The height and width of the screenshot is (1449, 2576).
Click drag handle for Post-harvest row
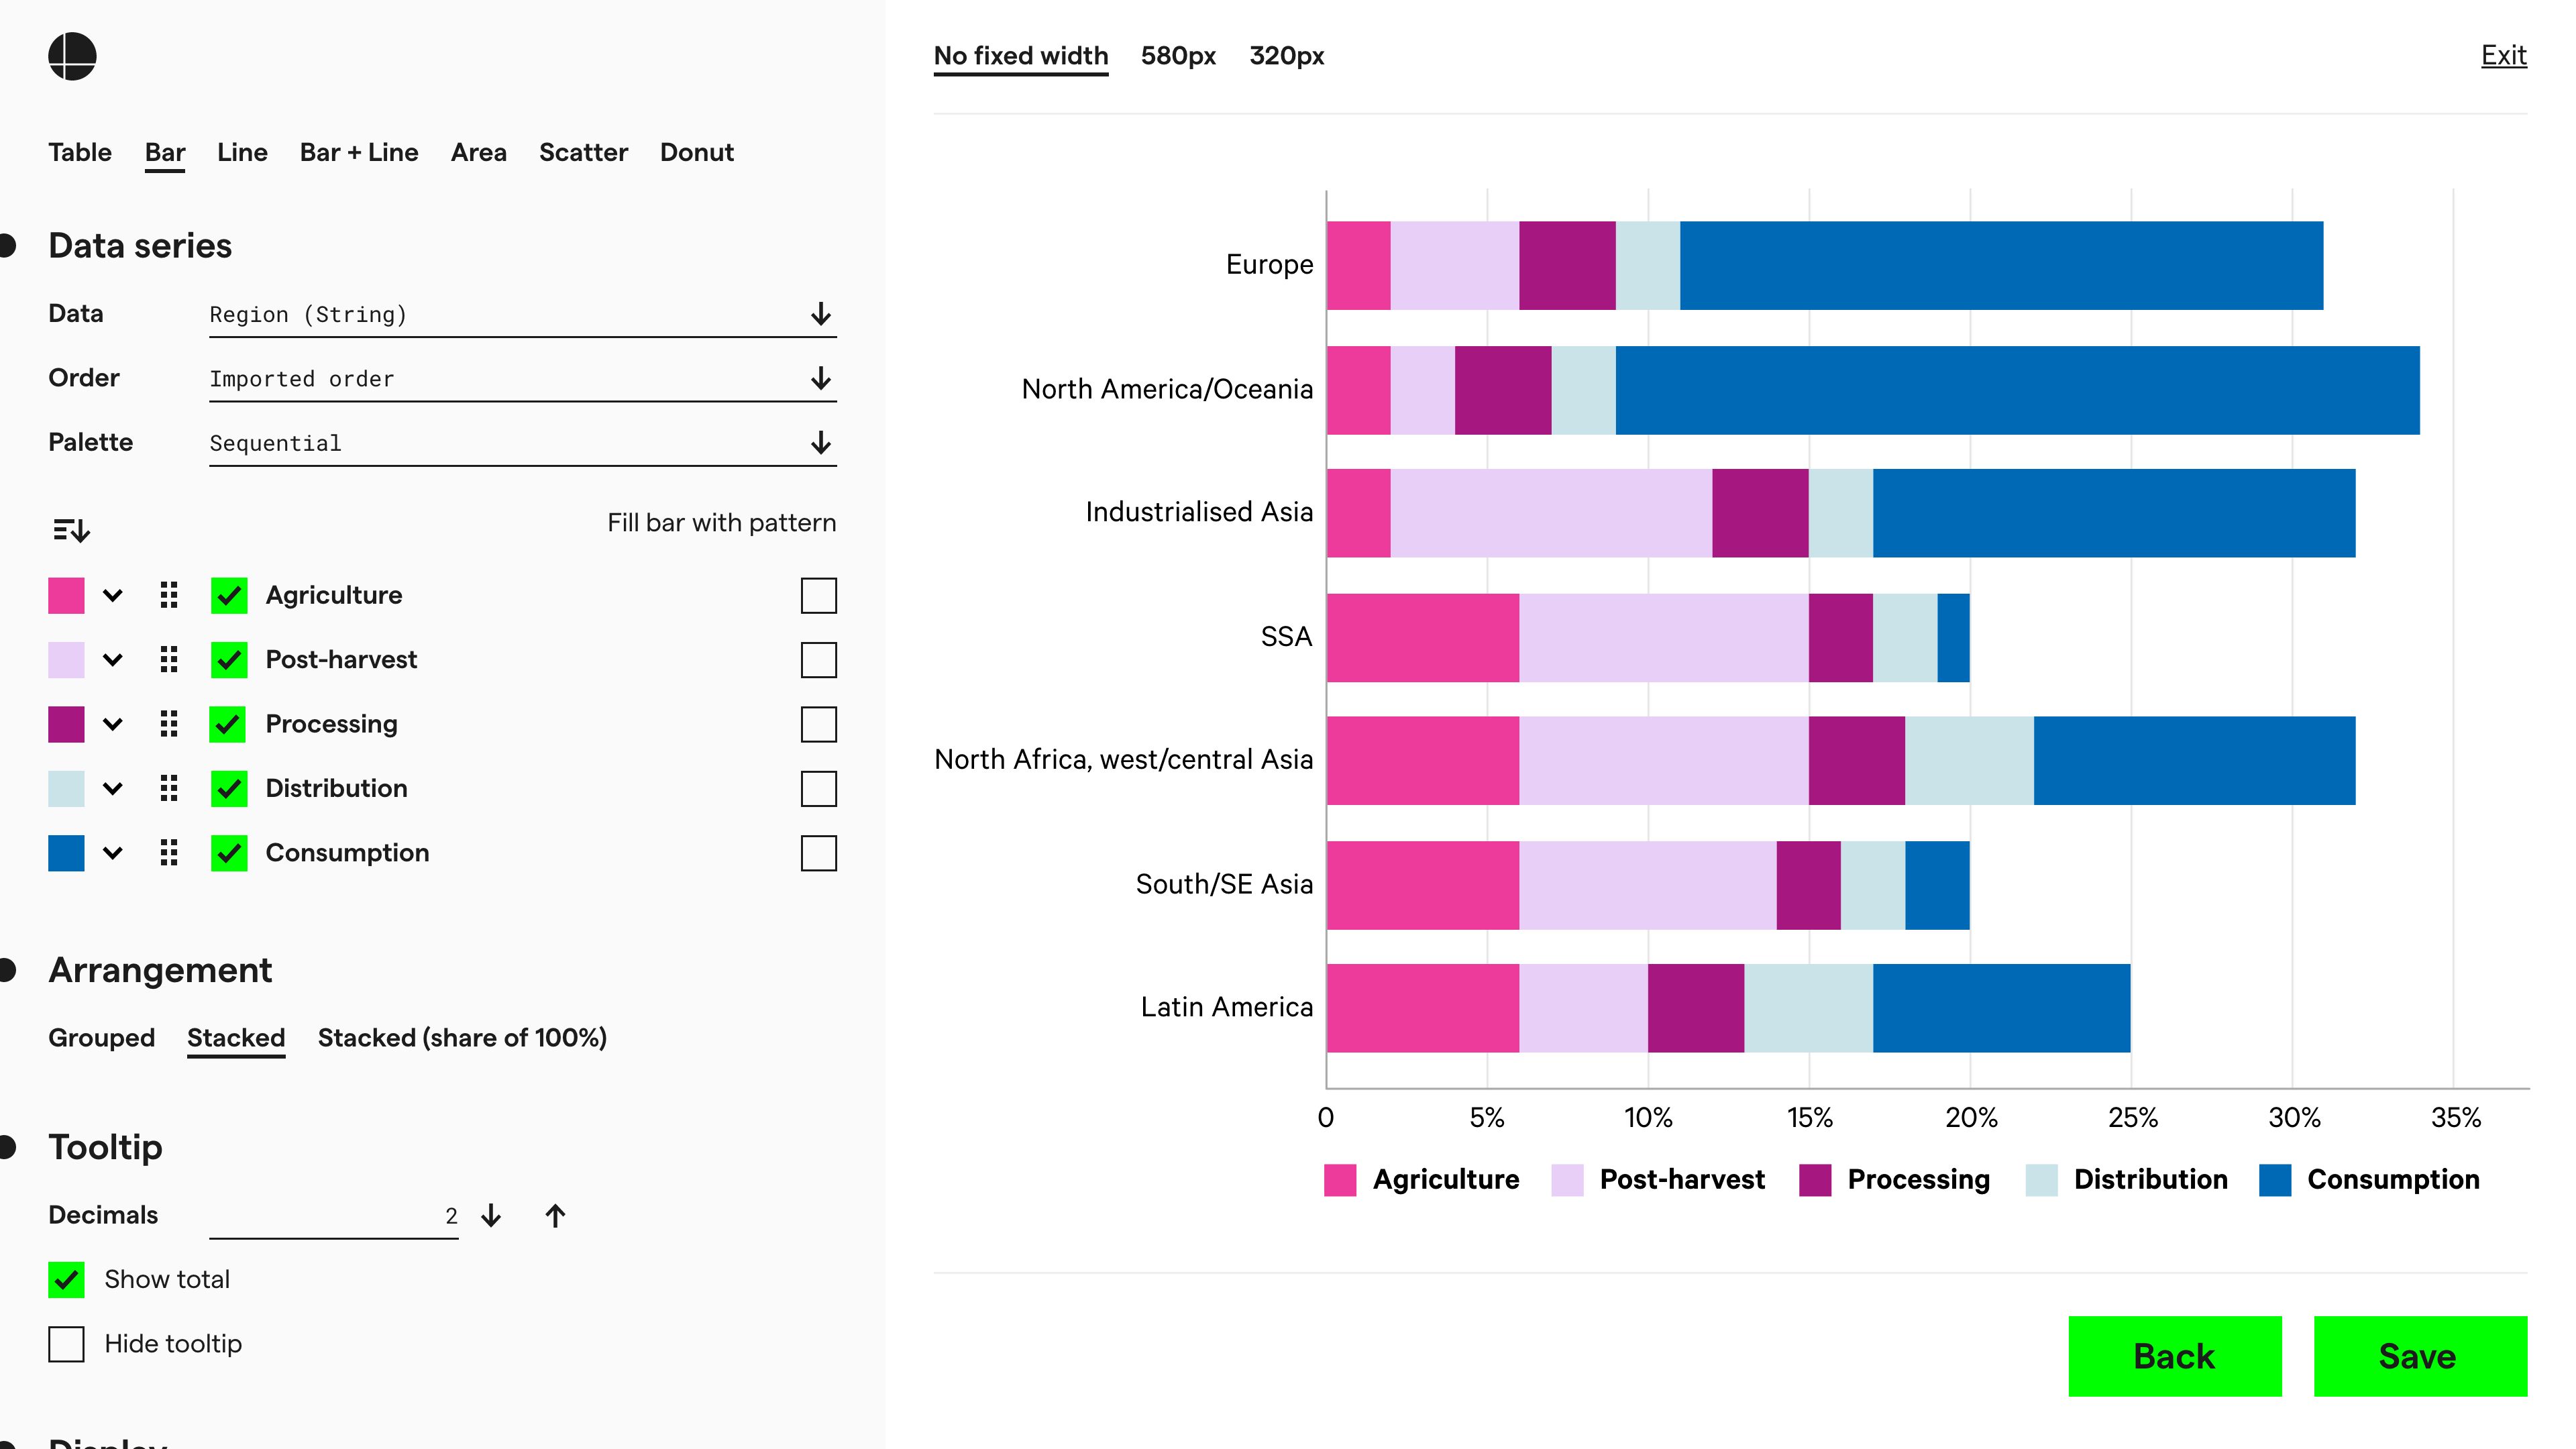(169, 660)
